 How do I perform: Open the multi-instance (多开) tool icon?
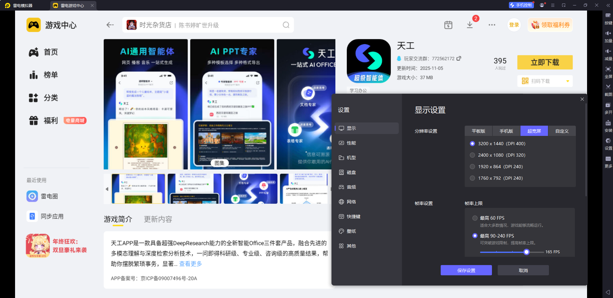pyautogui.click(x=608, y=105)
